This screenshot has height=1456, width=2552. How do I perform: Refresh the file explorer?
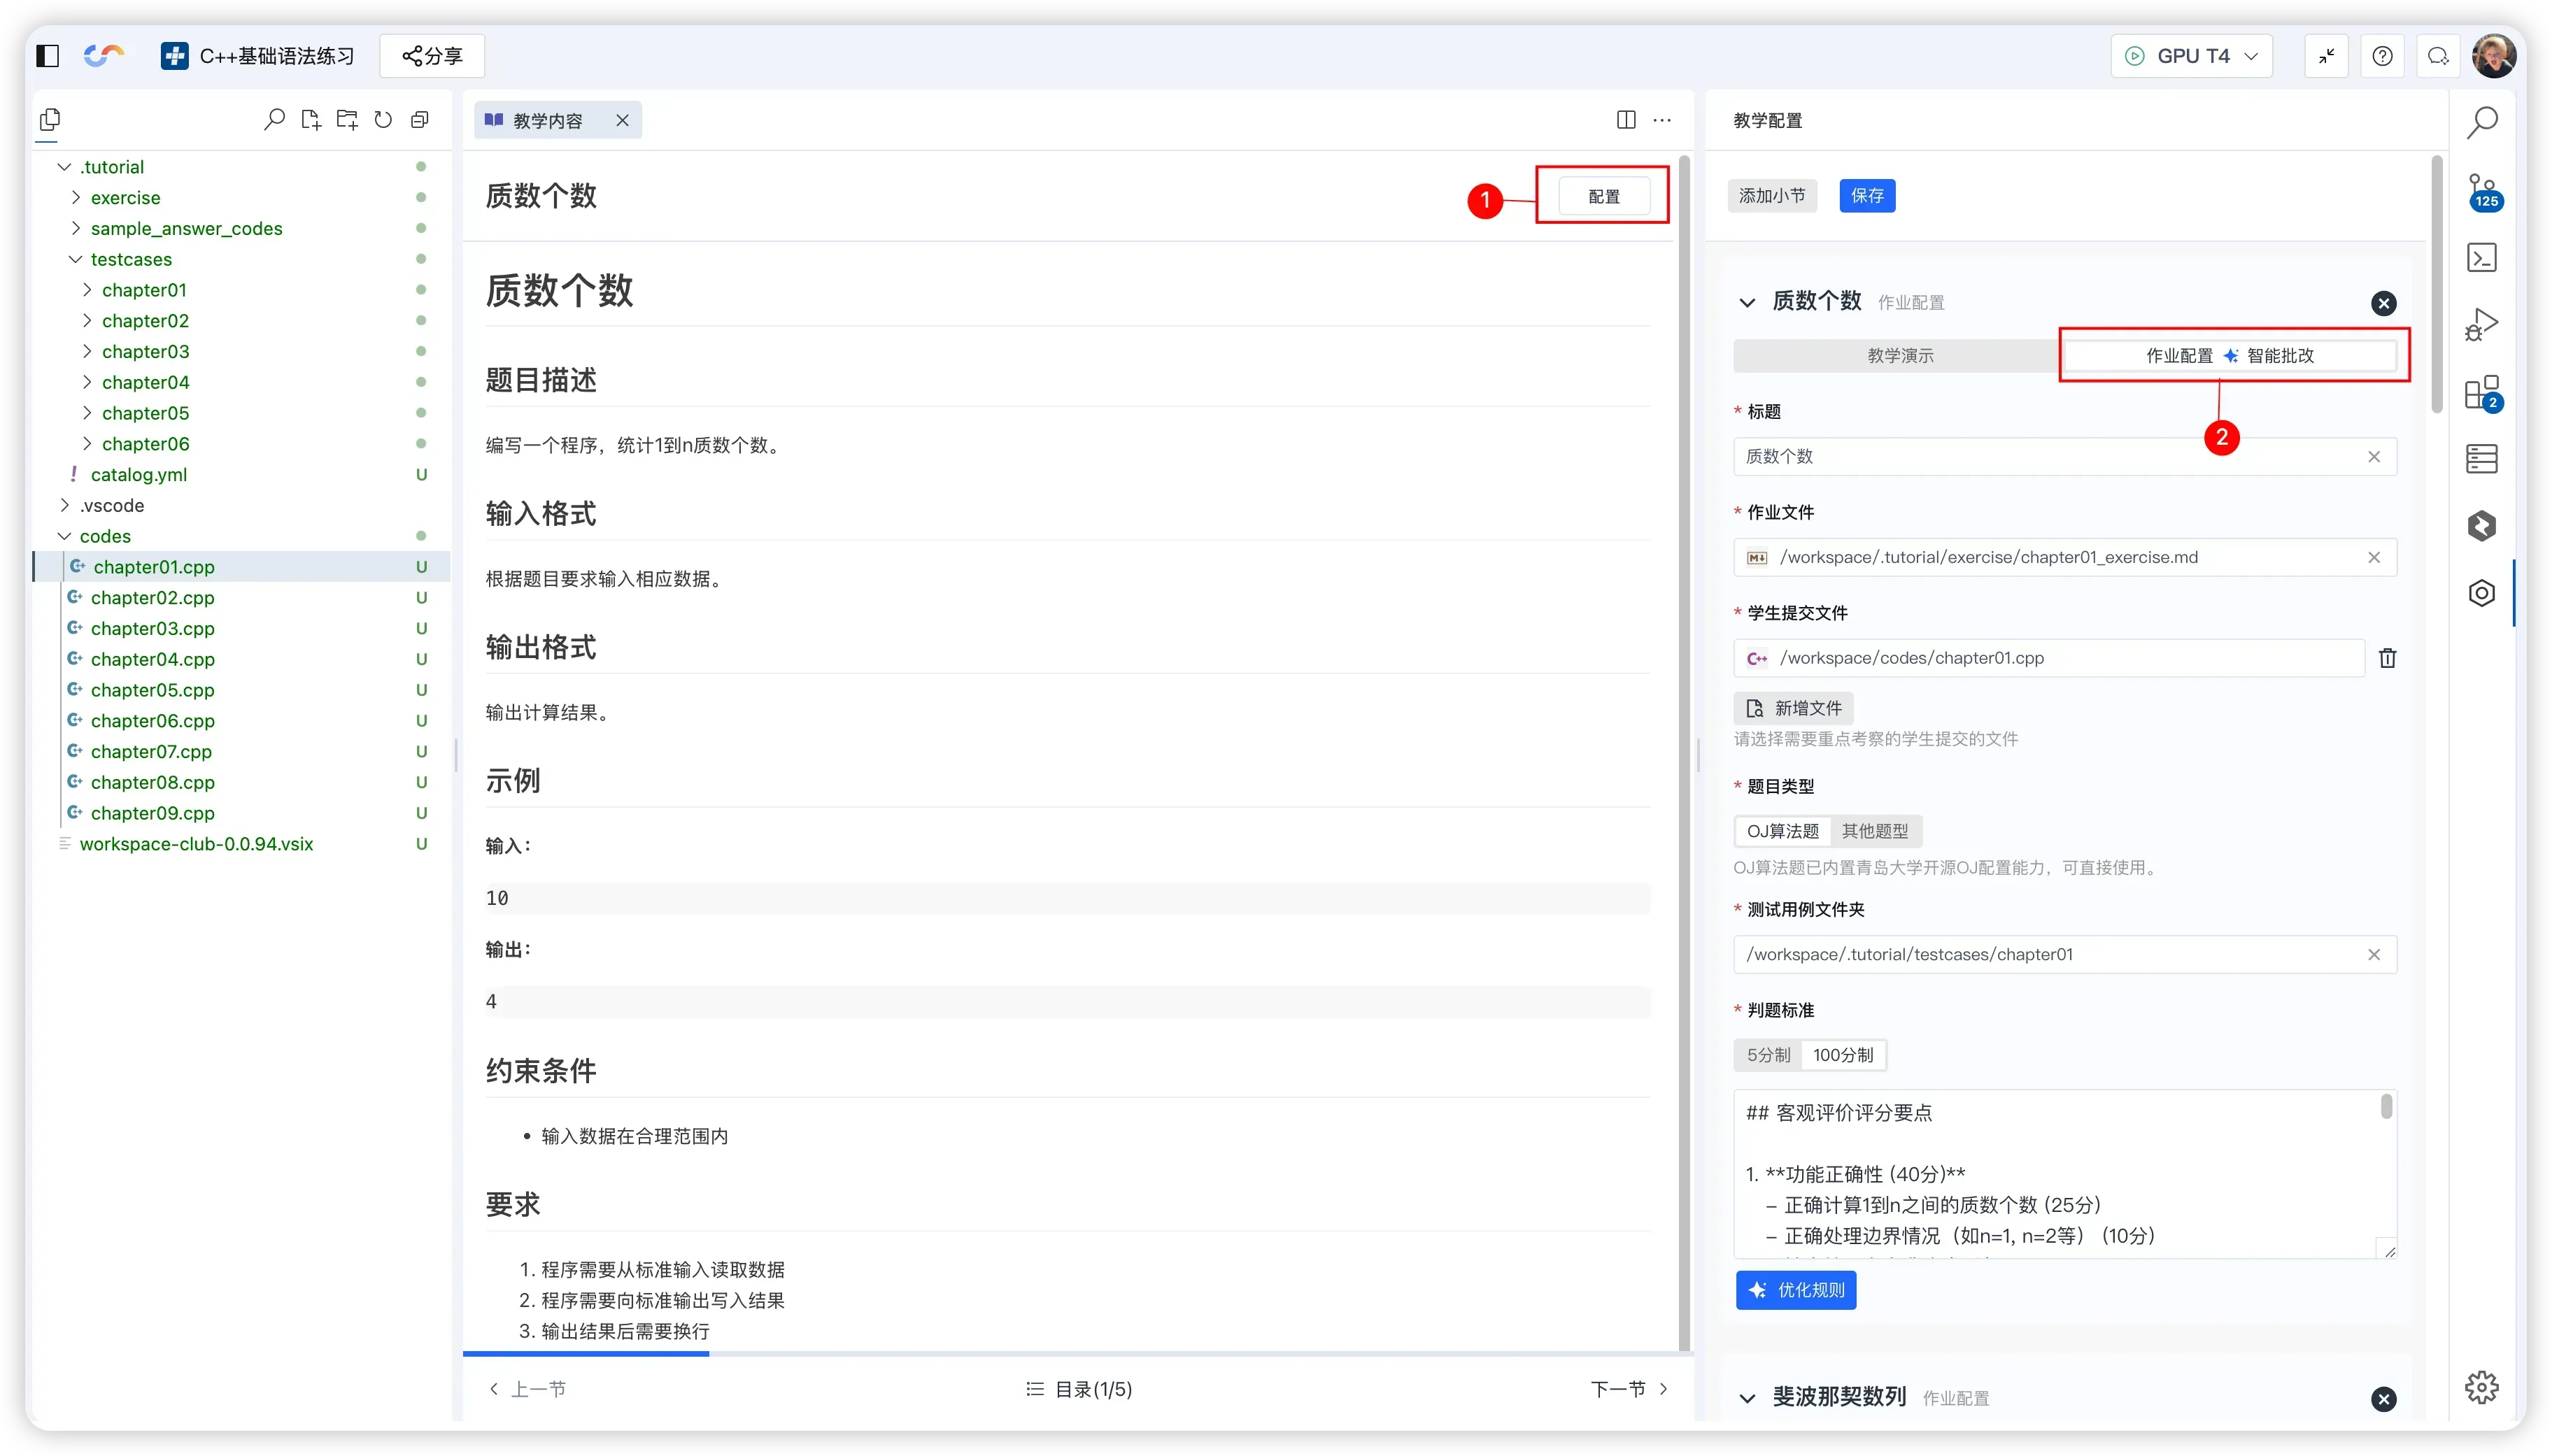[x=383, y=120]
